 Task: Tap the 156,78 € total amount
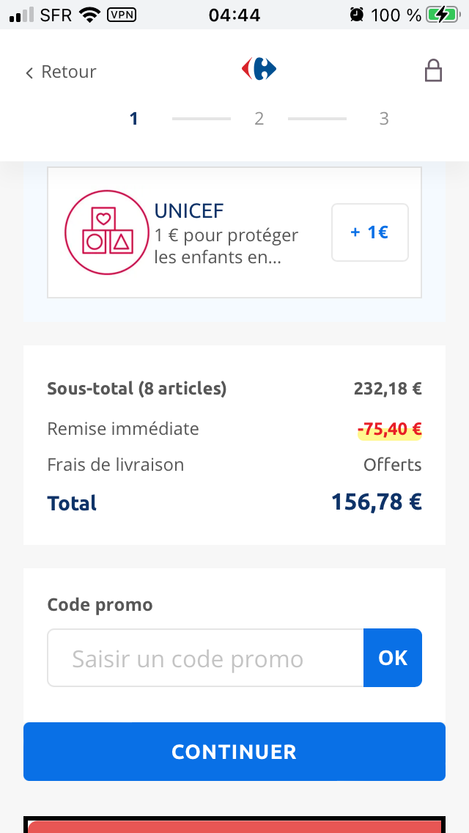(x=376, y=502)
